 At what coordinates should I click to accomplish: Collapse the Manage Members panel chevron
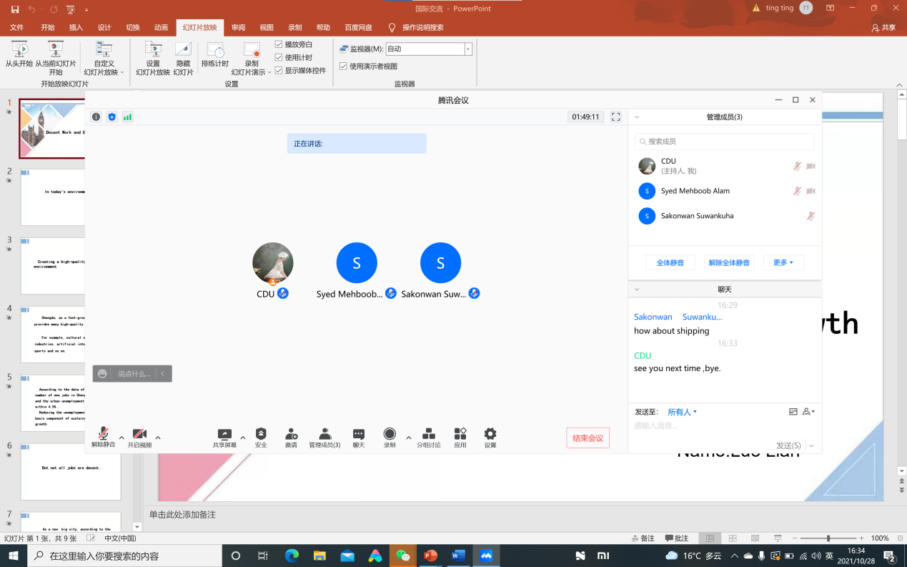[x=637, y=117]
